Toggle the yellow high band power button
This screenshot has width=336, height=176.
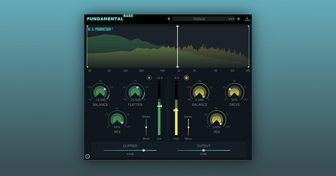pyautogui.click(x=186, y=78)
